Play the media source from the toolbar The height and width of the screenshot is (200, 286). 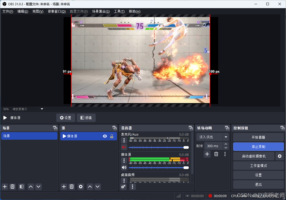click(x=5, y=118)
